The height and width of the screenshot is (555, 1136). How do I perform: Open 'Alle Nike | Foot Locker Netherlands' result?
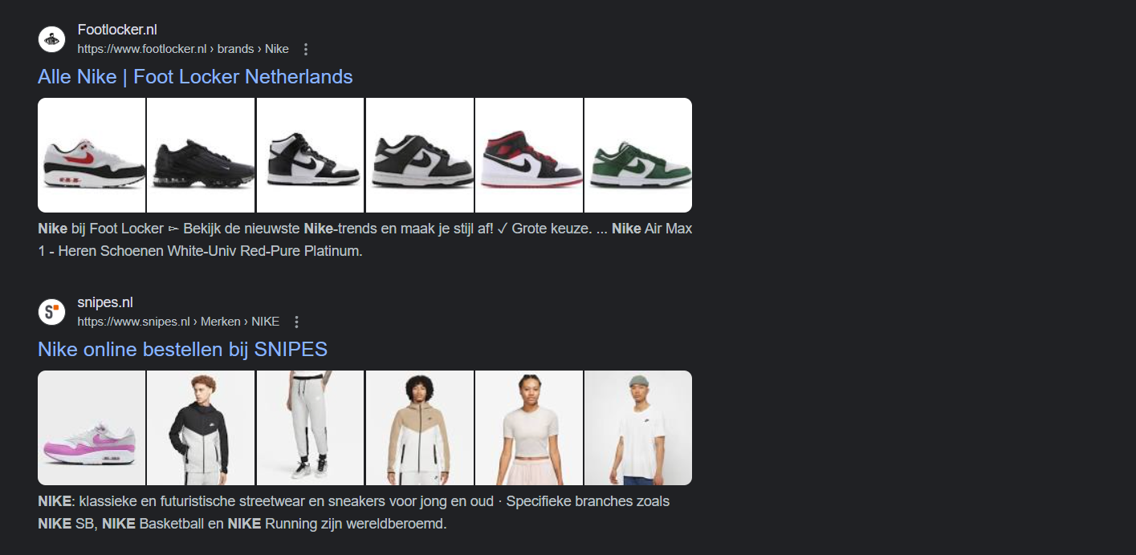(195, 77)
